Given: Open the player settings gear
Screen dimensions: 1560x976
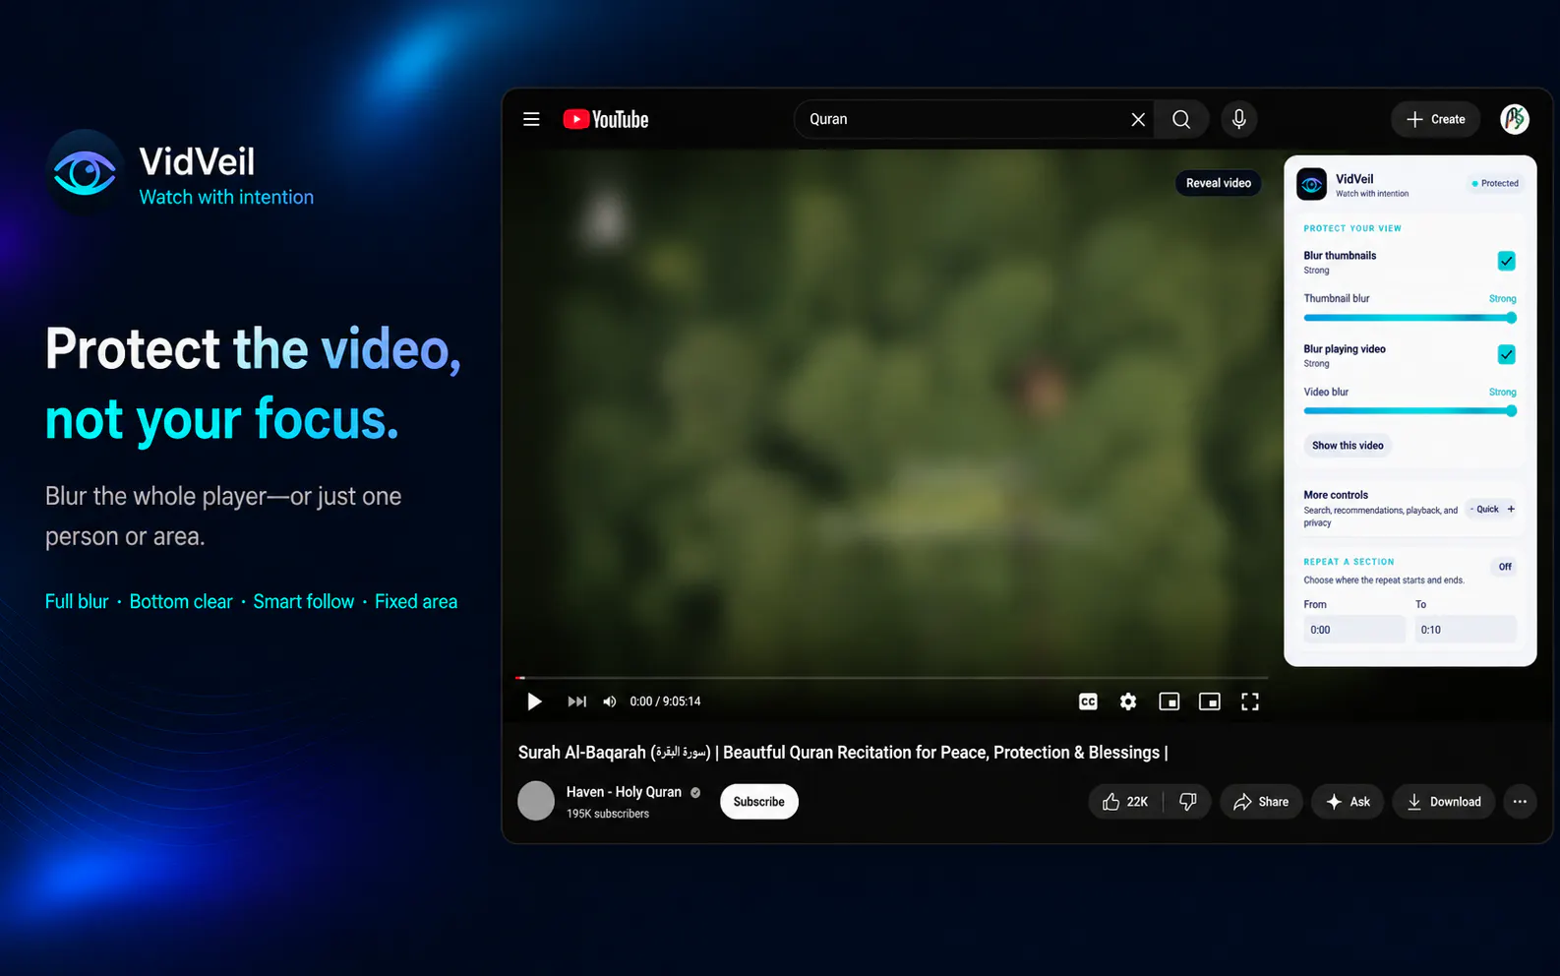Looking at the screenshot, I should (x=1128, y=701).
